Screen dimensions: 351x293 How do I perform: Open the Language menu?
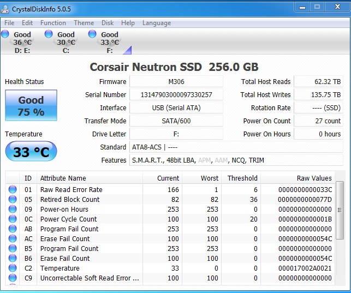(157, 23)
